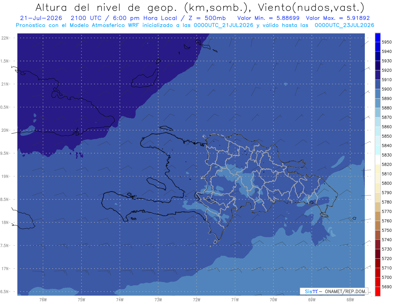This screenshot has width=393, height=304.
Task: Select the legend swatch between 5870 and 5880
Action: tap(378, 113)
